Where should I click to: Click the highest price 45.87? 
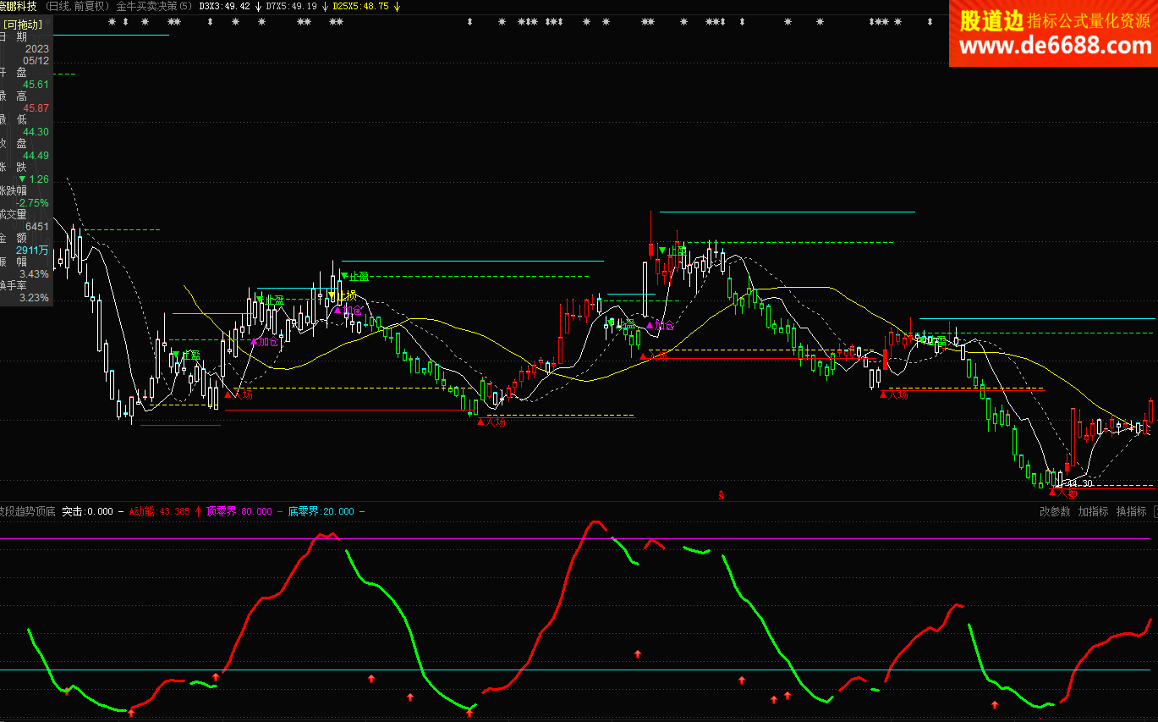(x=36, y=108)
